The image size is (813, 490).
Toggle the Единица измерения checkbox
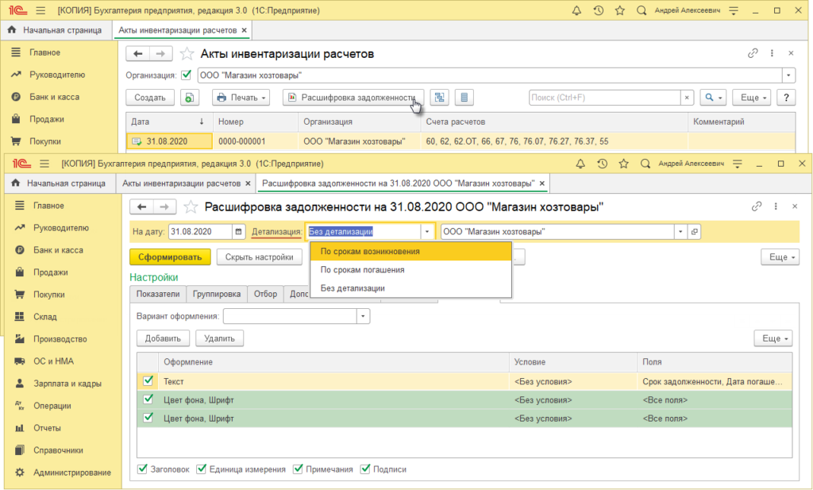coord(202,469)
